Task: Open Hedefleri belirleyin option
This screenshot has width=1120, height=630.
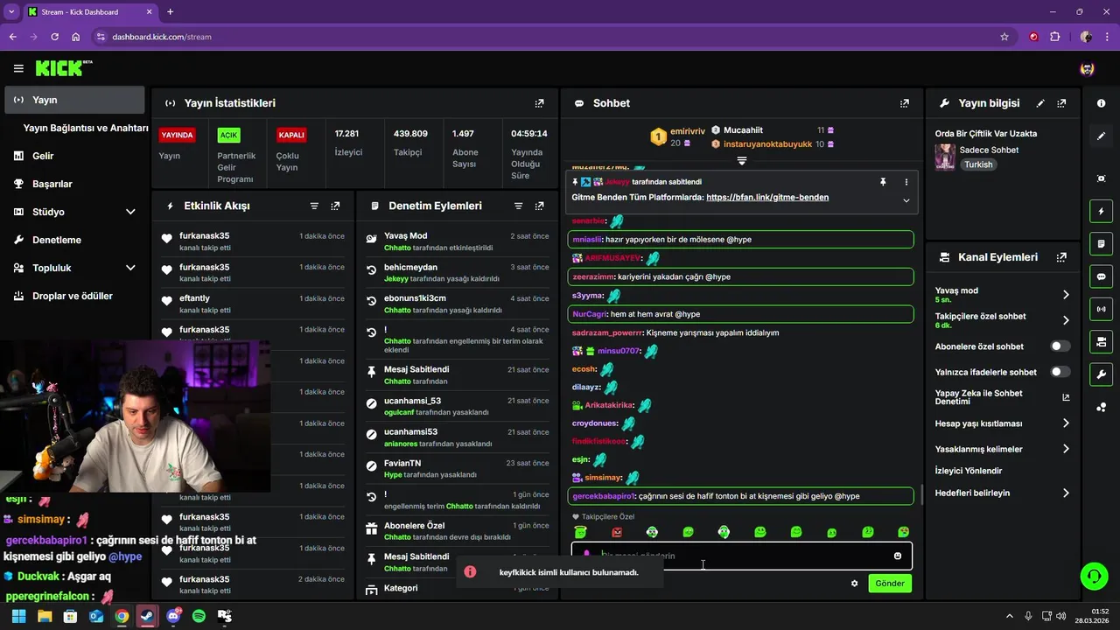Action: tap(1002, 493)
